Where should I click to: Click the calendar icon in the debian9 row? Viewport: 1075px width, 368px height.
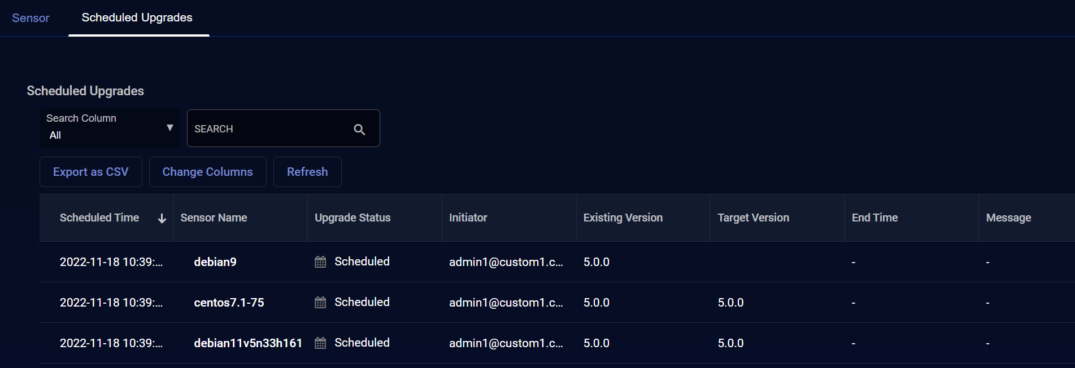coord(320,262)
